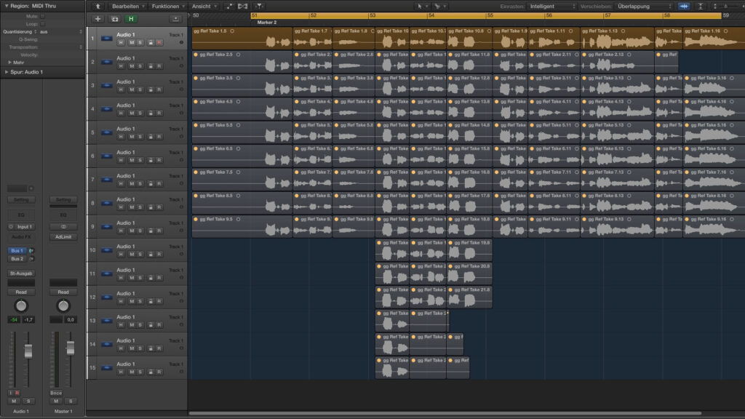Click the Bus 2 send level knob
This screenshot has width=745, height=419.
(x=32, y=259)
